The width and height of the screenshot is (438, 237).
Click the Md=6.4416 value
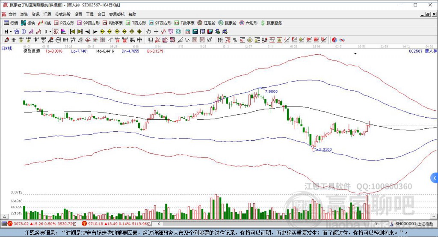(105, 51)
